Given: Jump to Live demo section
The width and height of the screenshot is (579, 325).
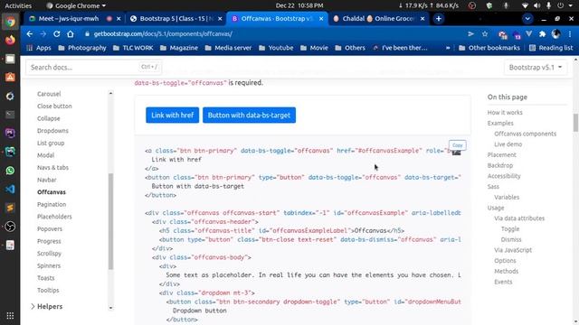Looking at the screenshot, I should 508,144.
